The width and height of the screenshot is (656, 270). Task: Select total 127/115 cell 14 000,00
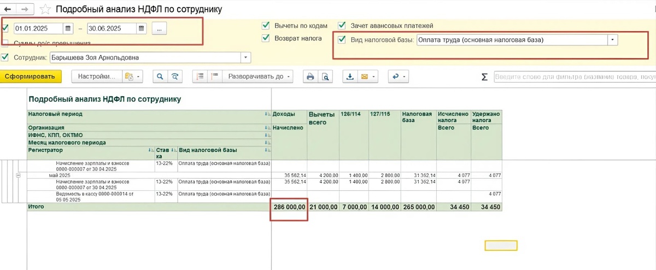tap(385, 207)
